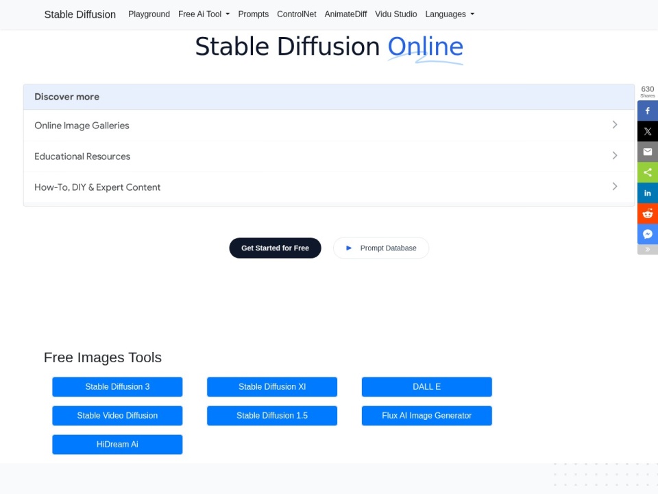The width and height of the screenshot is (658, 494).
Task: Open the HiDream Ai tool
Action: 117,444
